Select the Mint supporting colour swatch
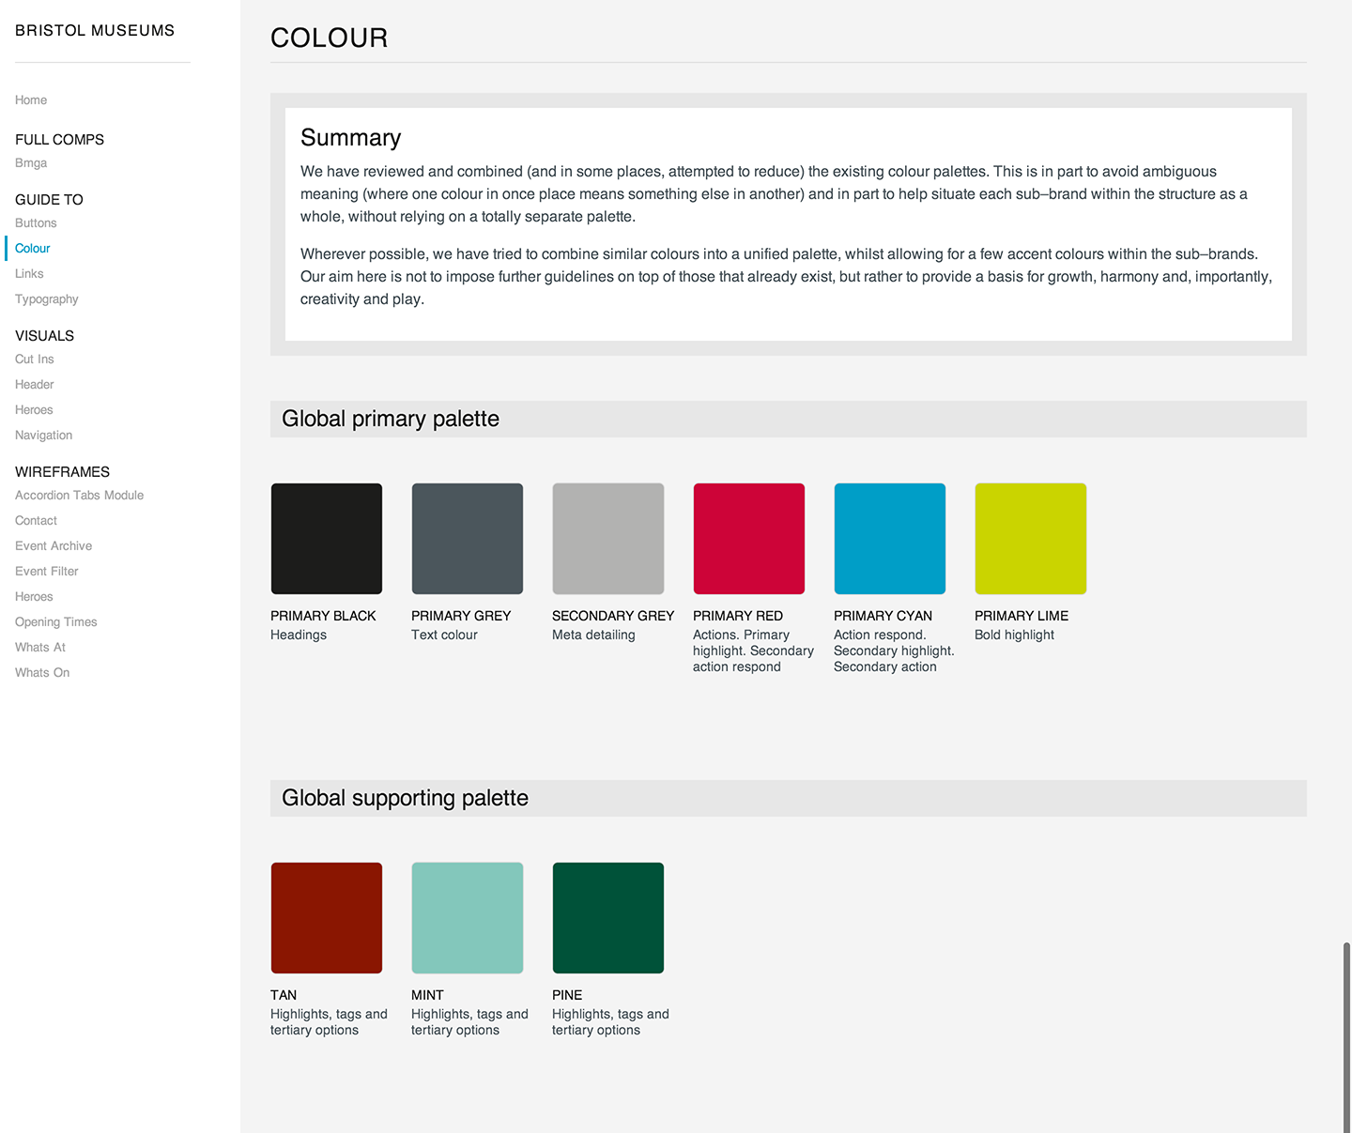The image size is (1352, 1133). point(467,918)
